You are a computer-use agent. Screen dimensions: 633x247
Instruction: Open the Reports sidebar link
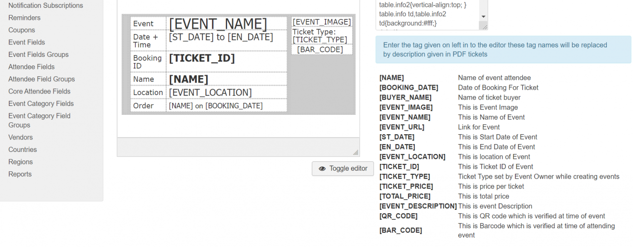(x=20, y=174)
